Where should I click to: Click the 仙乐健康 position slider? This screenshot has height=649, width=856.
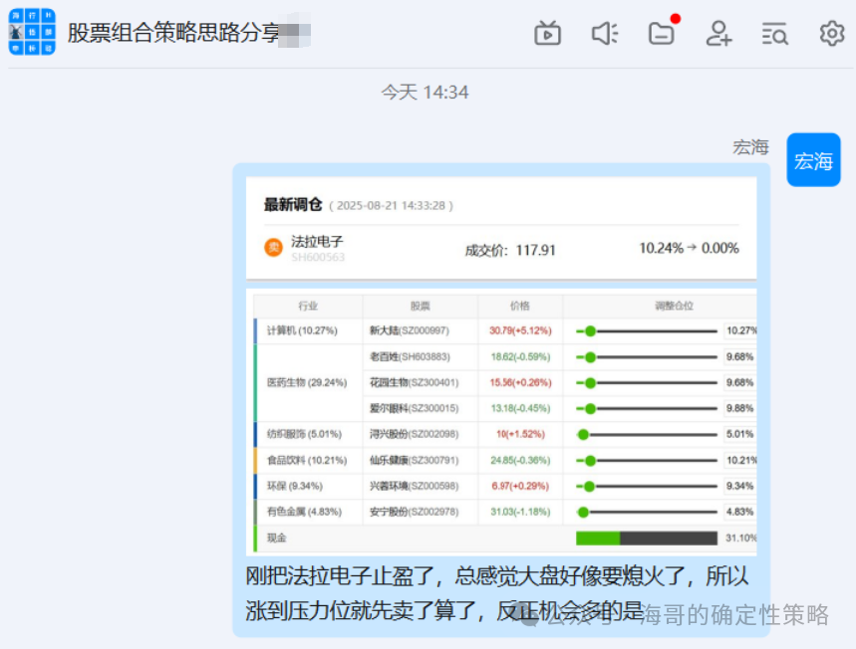[x=647, y=461]
